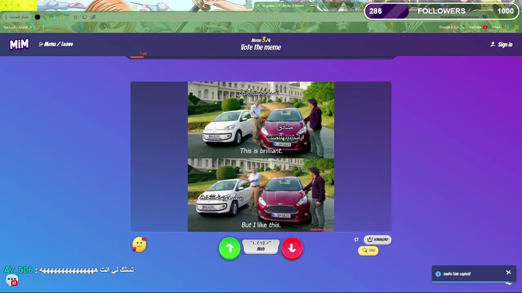Upvote the meme with the green arrow

pos(230,248)
